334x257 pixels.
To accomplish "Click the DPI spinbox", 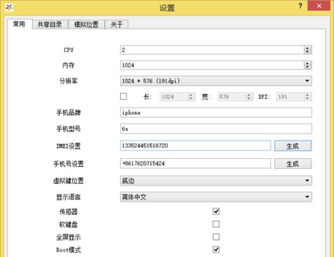I will tap(294, 97).
